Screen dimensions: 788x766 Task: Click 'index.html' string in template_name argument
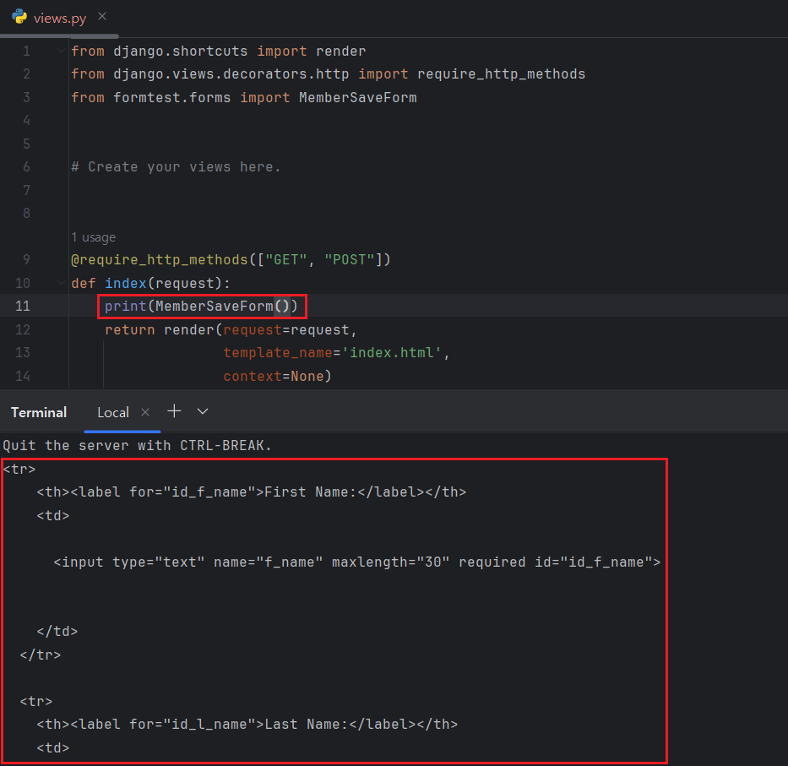click(393, 352)
